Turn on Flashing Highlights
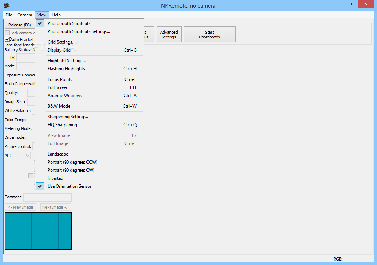The height and width of the screenshot is (265, 377). tap(89, 69)
